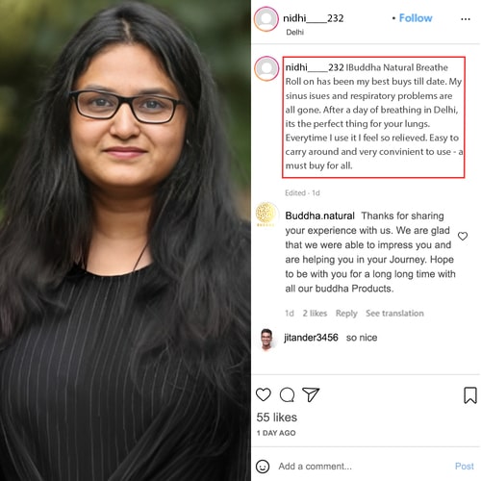Follow the nidhi____232 account
Viewport: 481px width, 481px height.
pyautogui.click(x=416, y=18)
